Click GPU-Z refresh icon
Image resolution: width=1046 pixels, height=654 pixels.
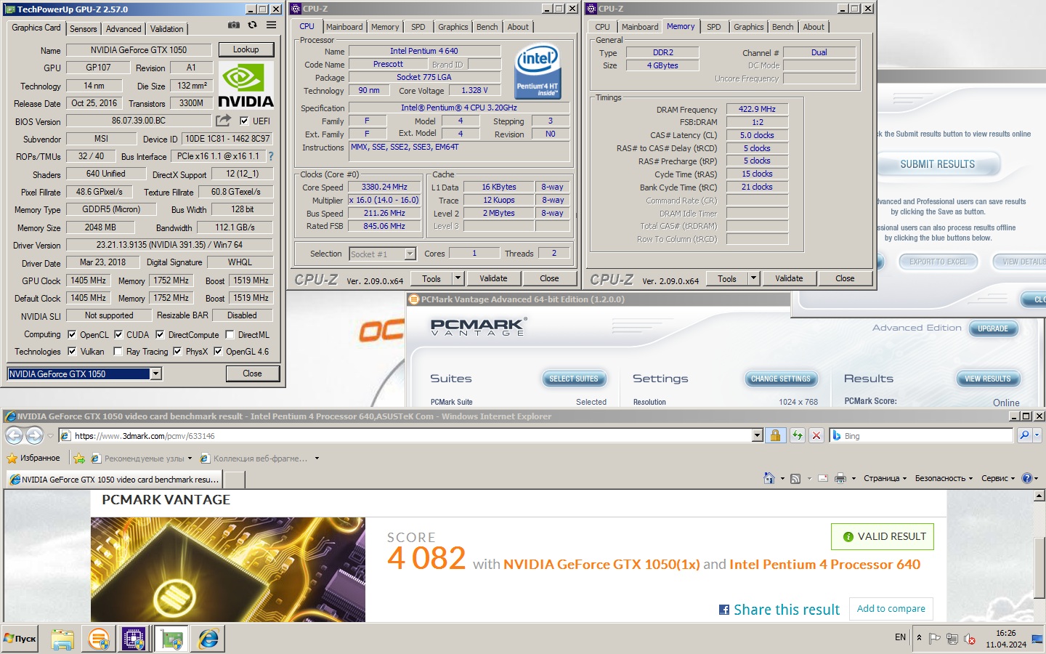pos(252,25)
